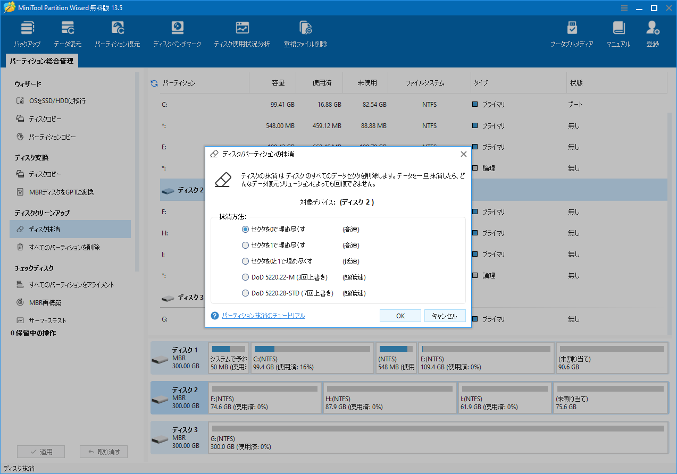Image resolution: width=677 pixels, height=474 pixels.
Task: Open the パーティション復元 wizard
Action: (x=117, y=32)
